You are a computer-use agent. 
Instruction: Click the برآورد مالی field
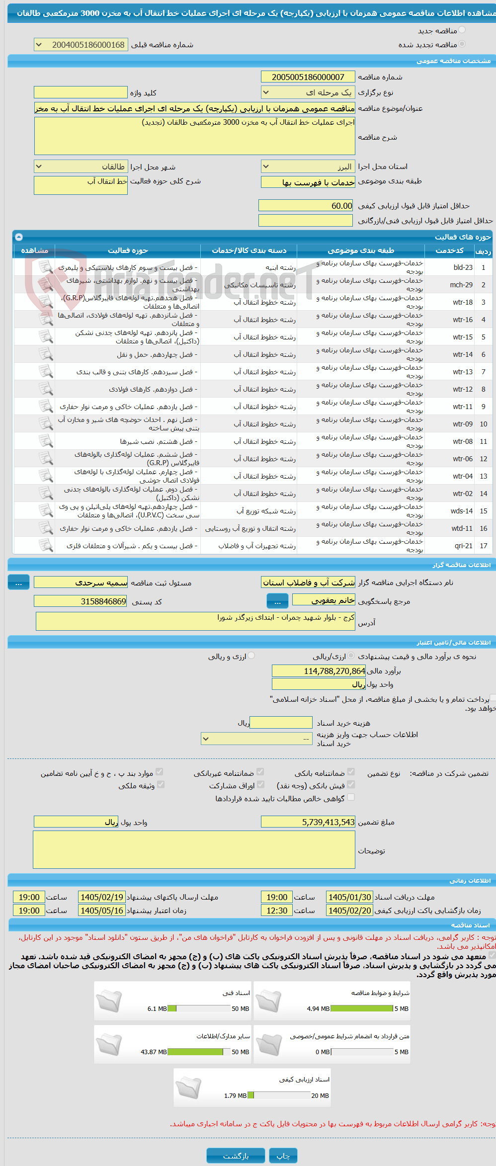click(x=319, y=671)
